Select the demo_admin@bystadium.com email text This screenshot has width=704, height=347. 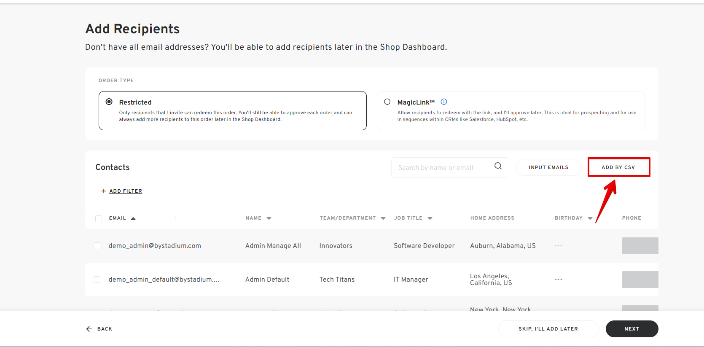click(x=155, y=246)
